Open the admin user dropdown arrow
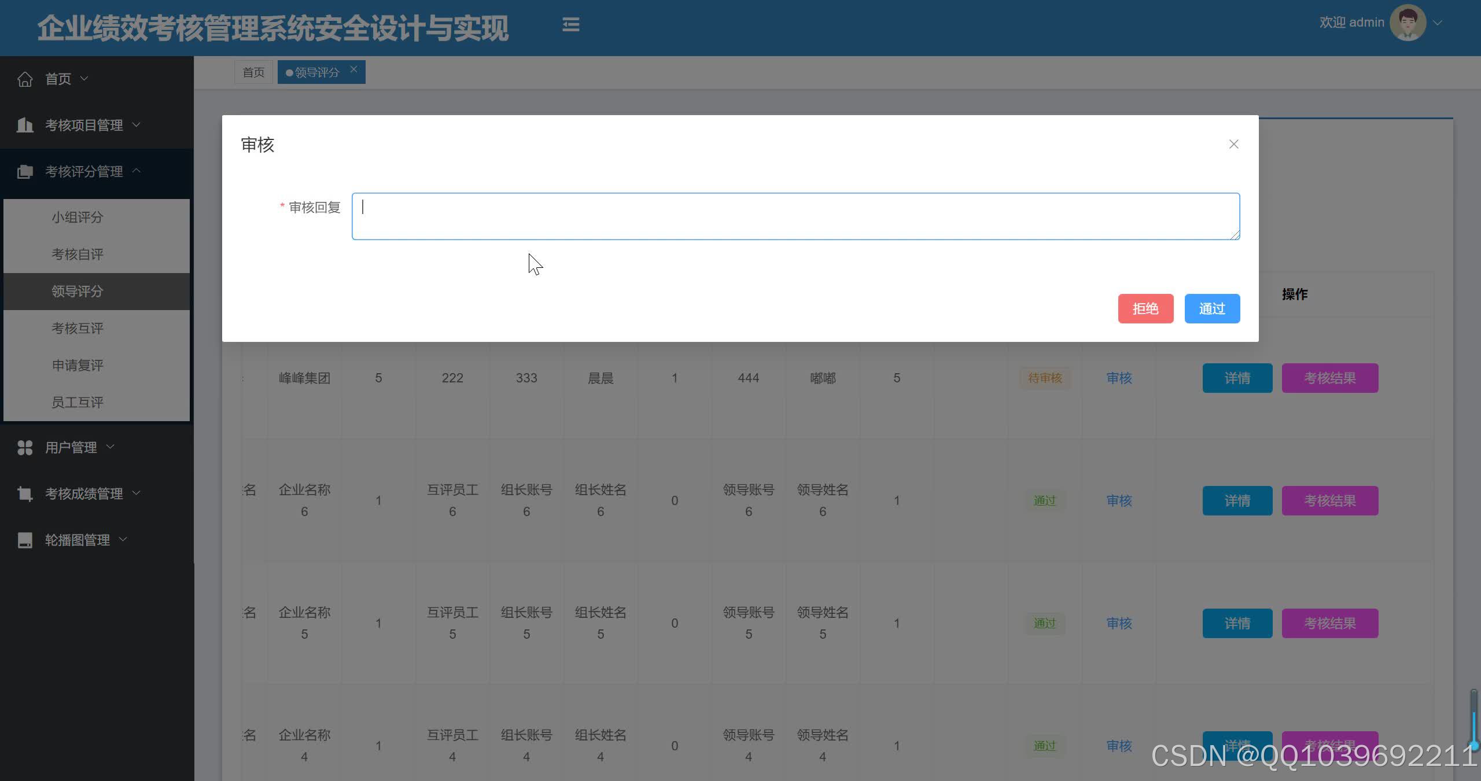Screen dimensions: 1481x781 1438,23
